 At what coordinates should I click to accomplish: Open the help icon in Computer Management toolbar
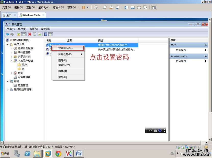click(x=45, y=34)
